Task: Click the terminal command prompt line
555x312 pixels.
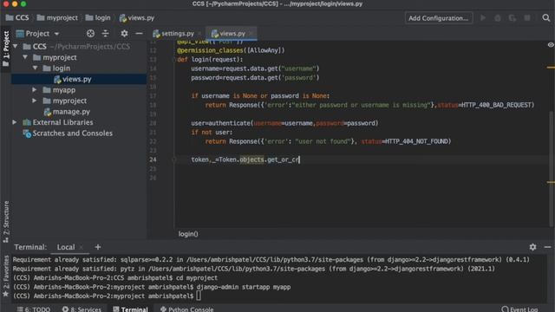Action: [x=107, y=296]
